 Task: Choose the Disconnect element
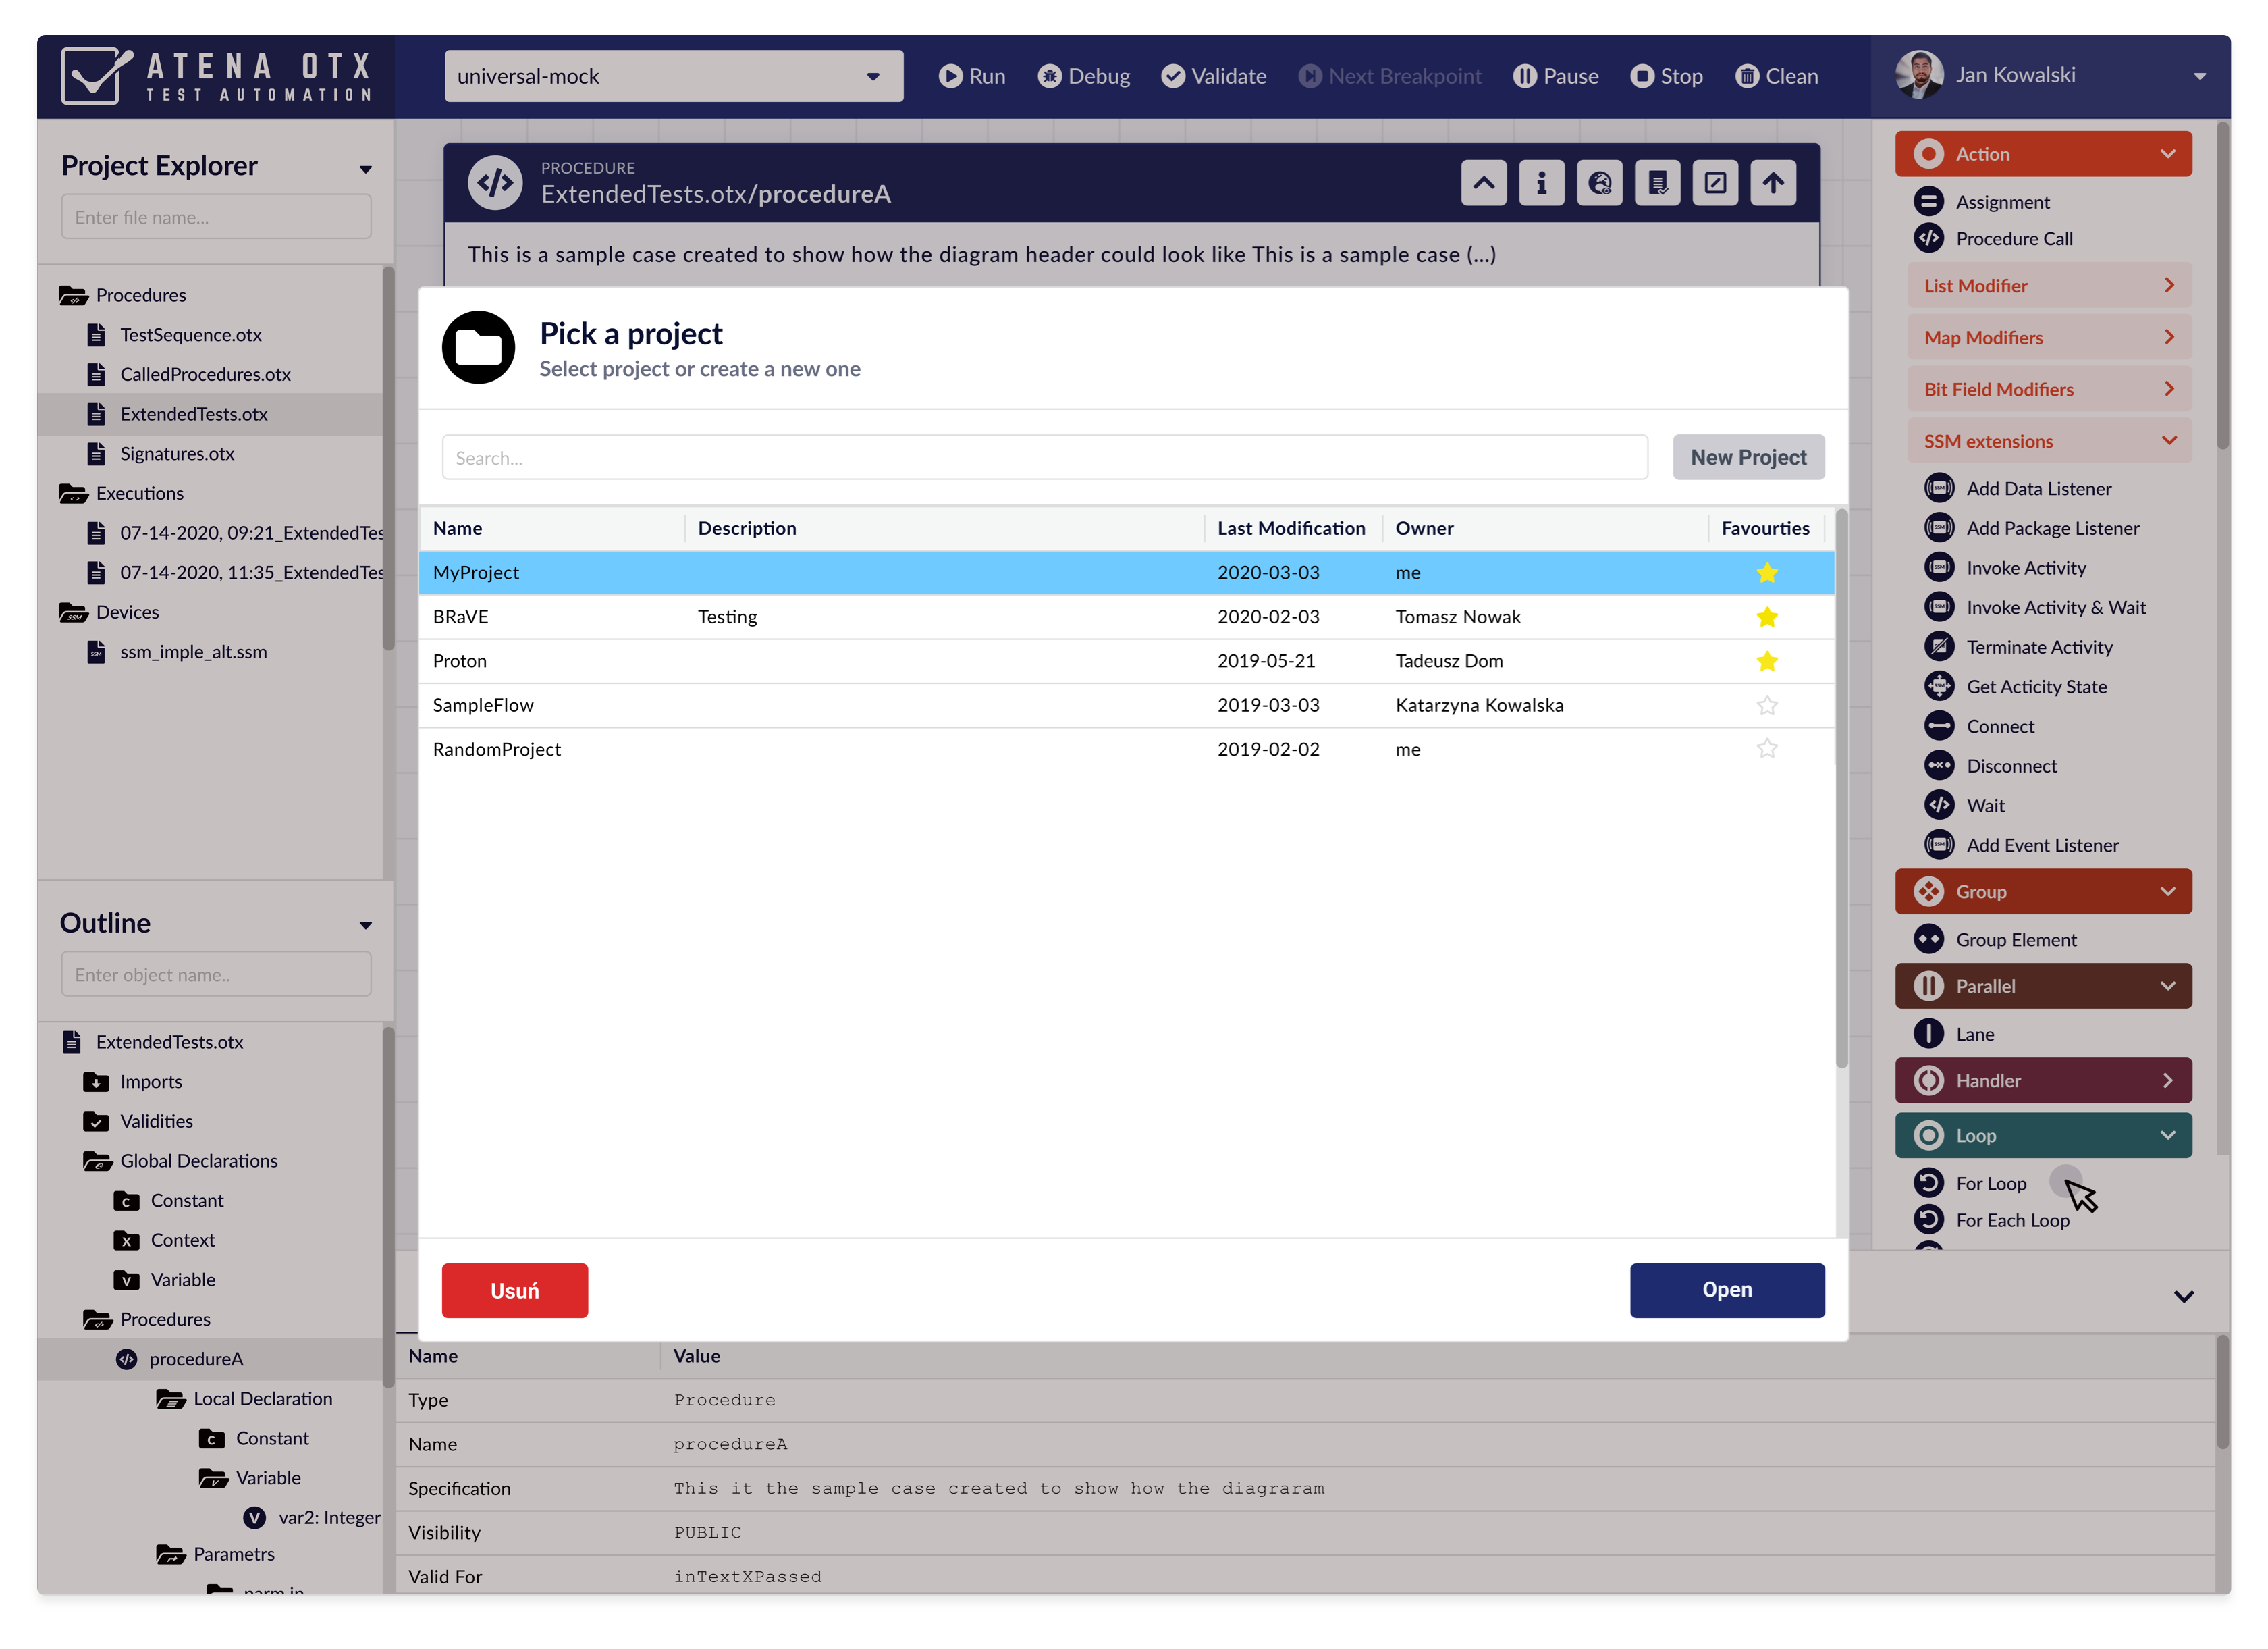point(1992,766)
